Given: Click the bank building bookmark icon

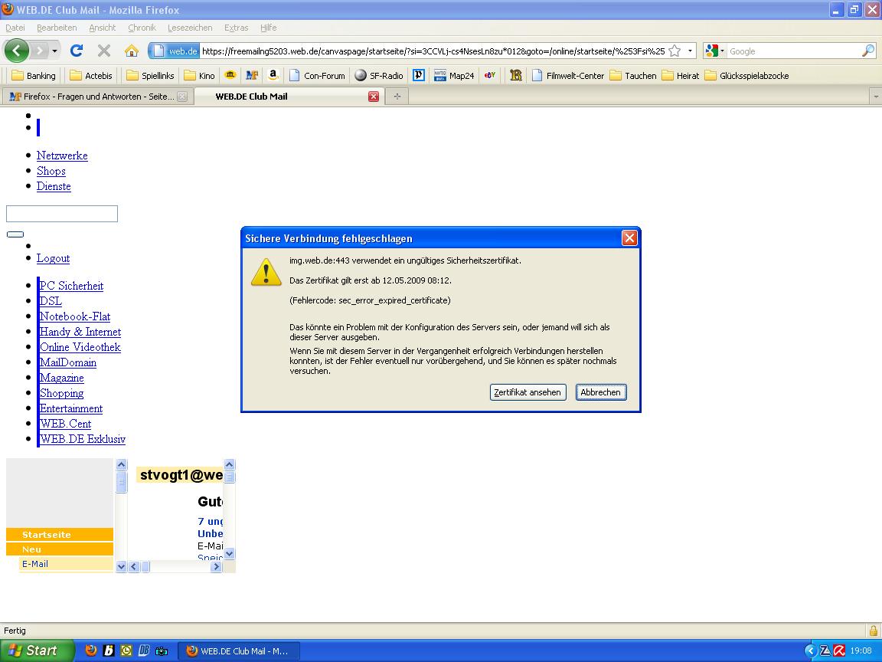Looking at the screenshot, I should pos(230,75).
